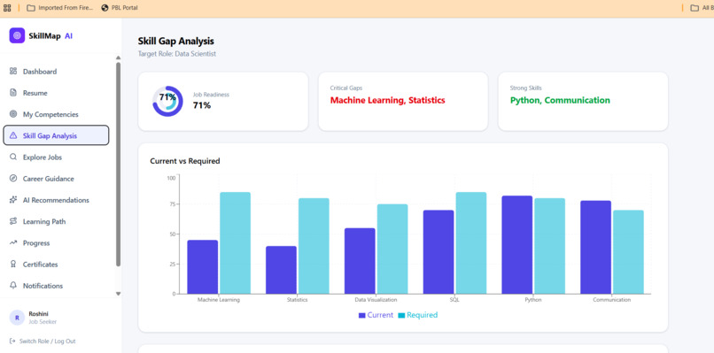Click the AI Recommendations sparkle icon
The image size is (714, 353).
[13, 200]
